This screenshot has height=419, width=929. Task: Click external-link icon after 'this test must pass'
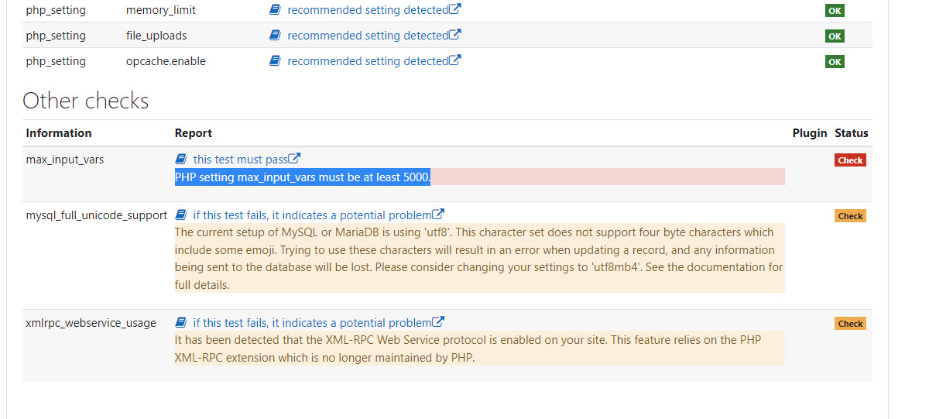(x=294, y=158)
